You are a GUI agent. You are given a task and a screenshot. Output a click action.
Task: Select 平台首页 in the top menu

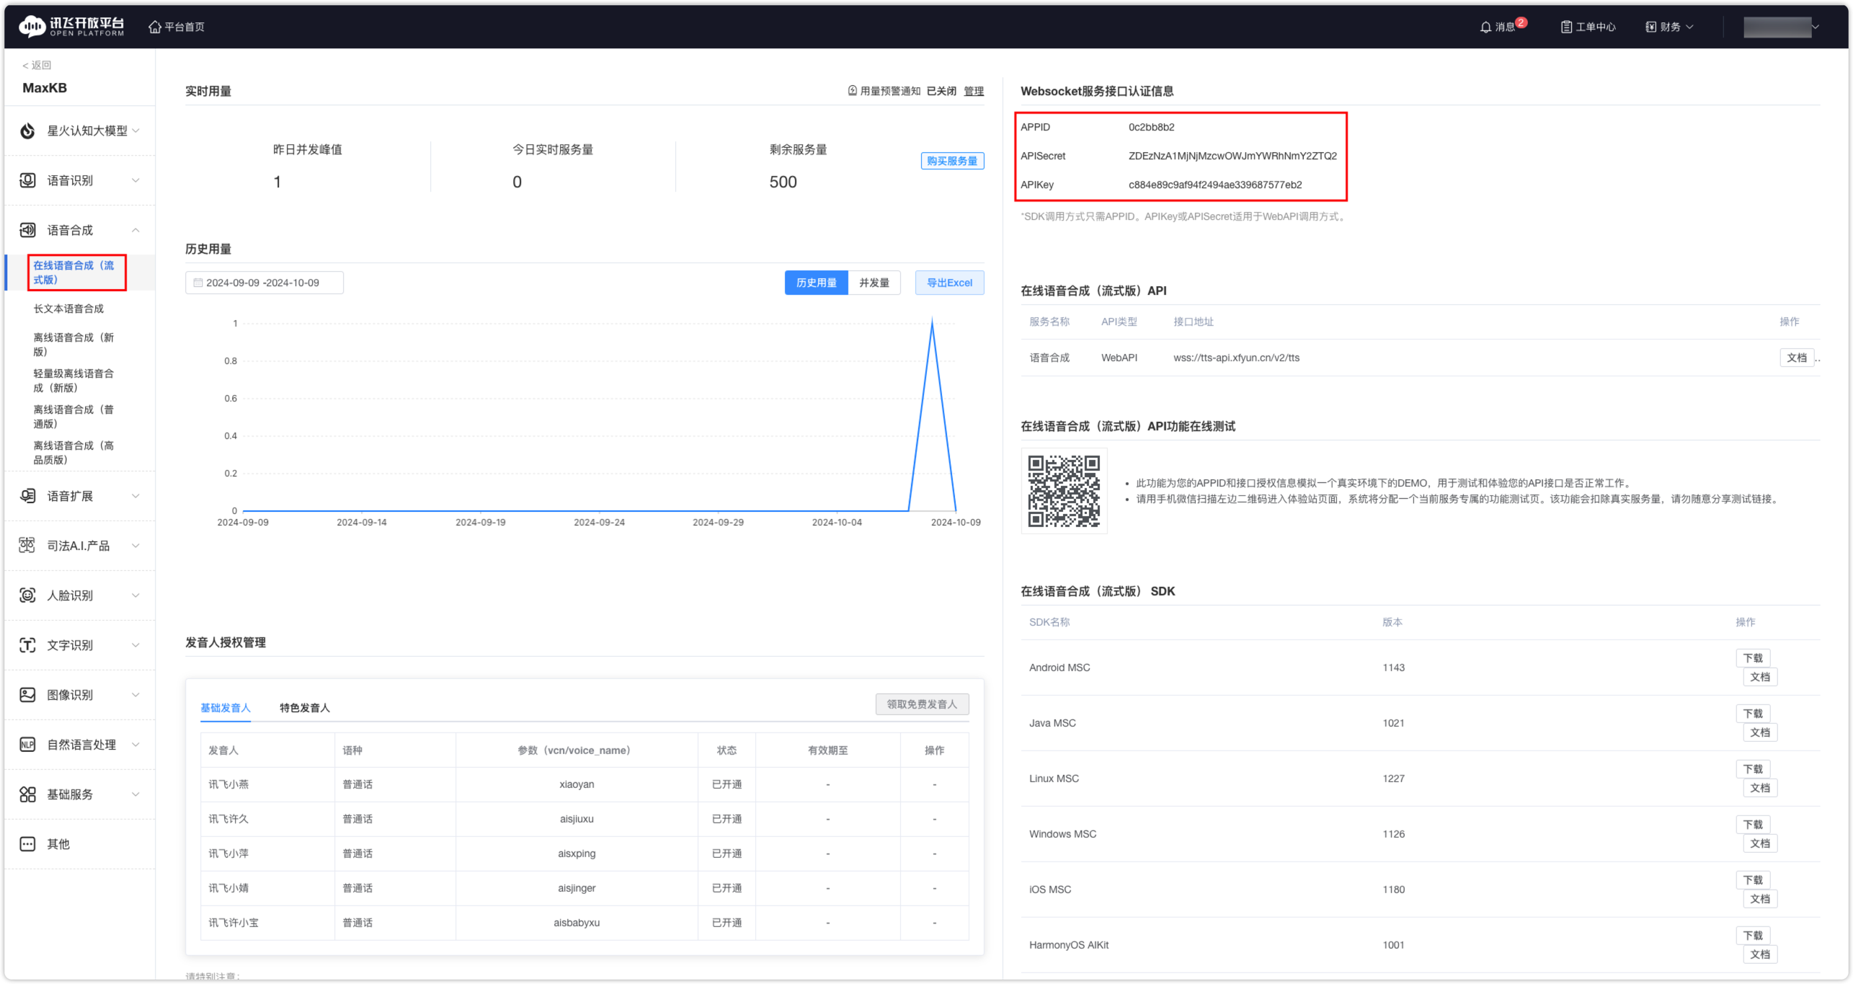177,26
